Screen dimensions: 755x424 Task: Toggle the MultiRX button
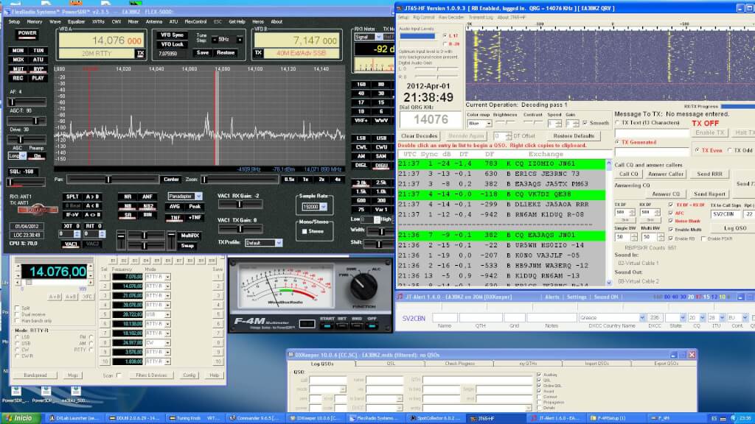click(x=189, y=236)
